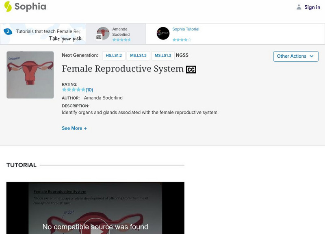The height and width of the screenshot is (234, 325).
Task: Click the CC icon next to the title
Action: [191, 69]
